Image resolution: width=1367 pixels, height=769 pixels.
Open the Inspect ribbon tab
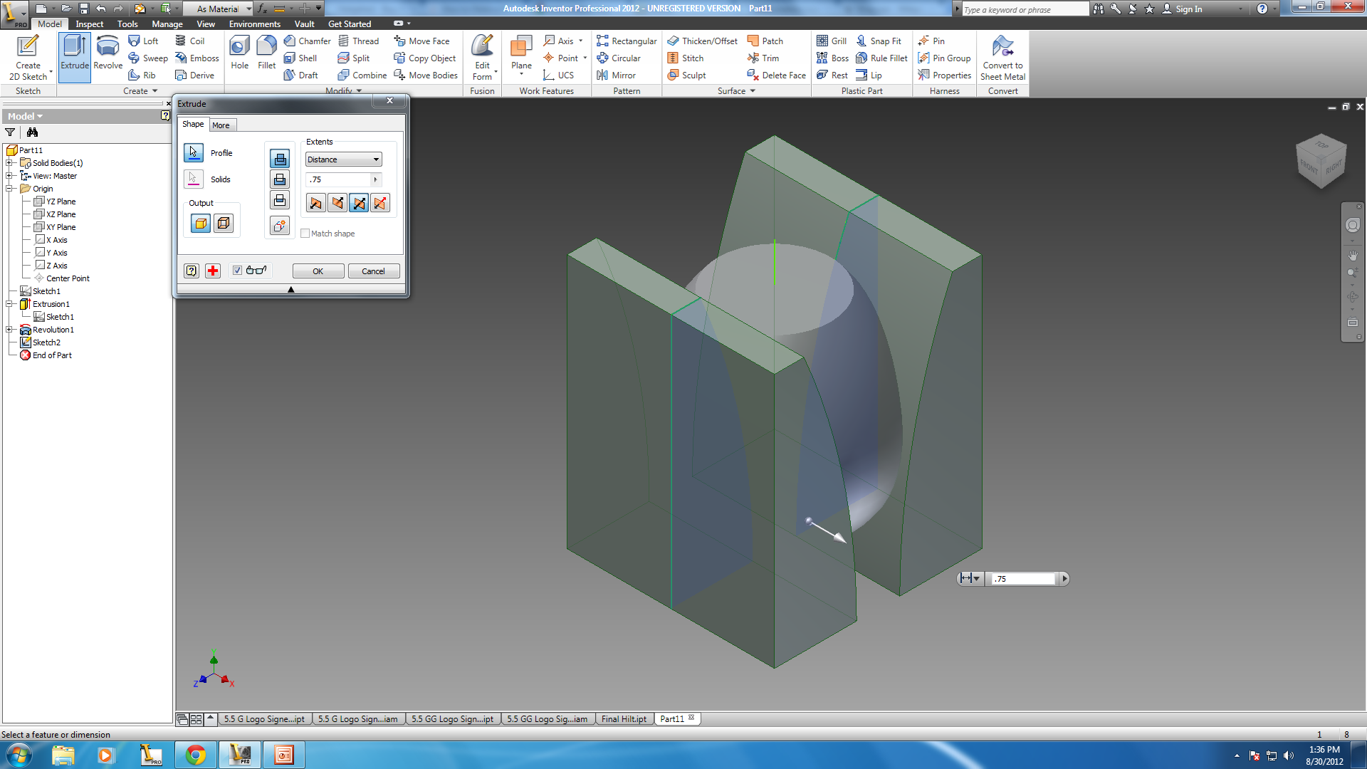pyautogui.click(x=90, y=24)
